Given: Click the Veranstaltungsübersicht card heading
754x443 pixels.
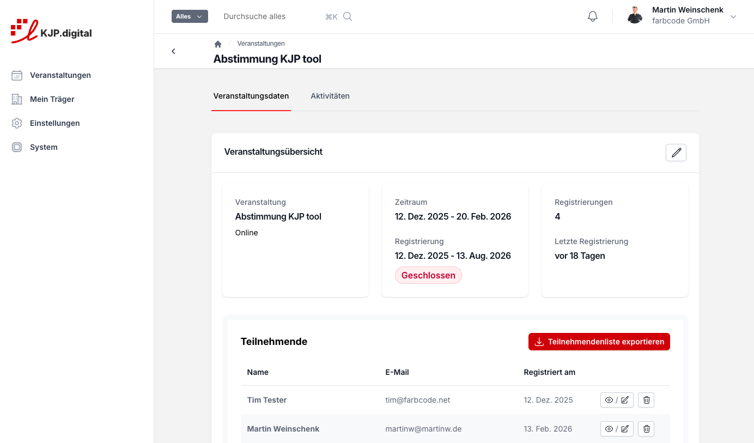Looking at the screenshot, I should coord(273,151).
